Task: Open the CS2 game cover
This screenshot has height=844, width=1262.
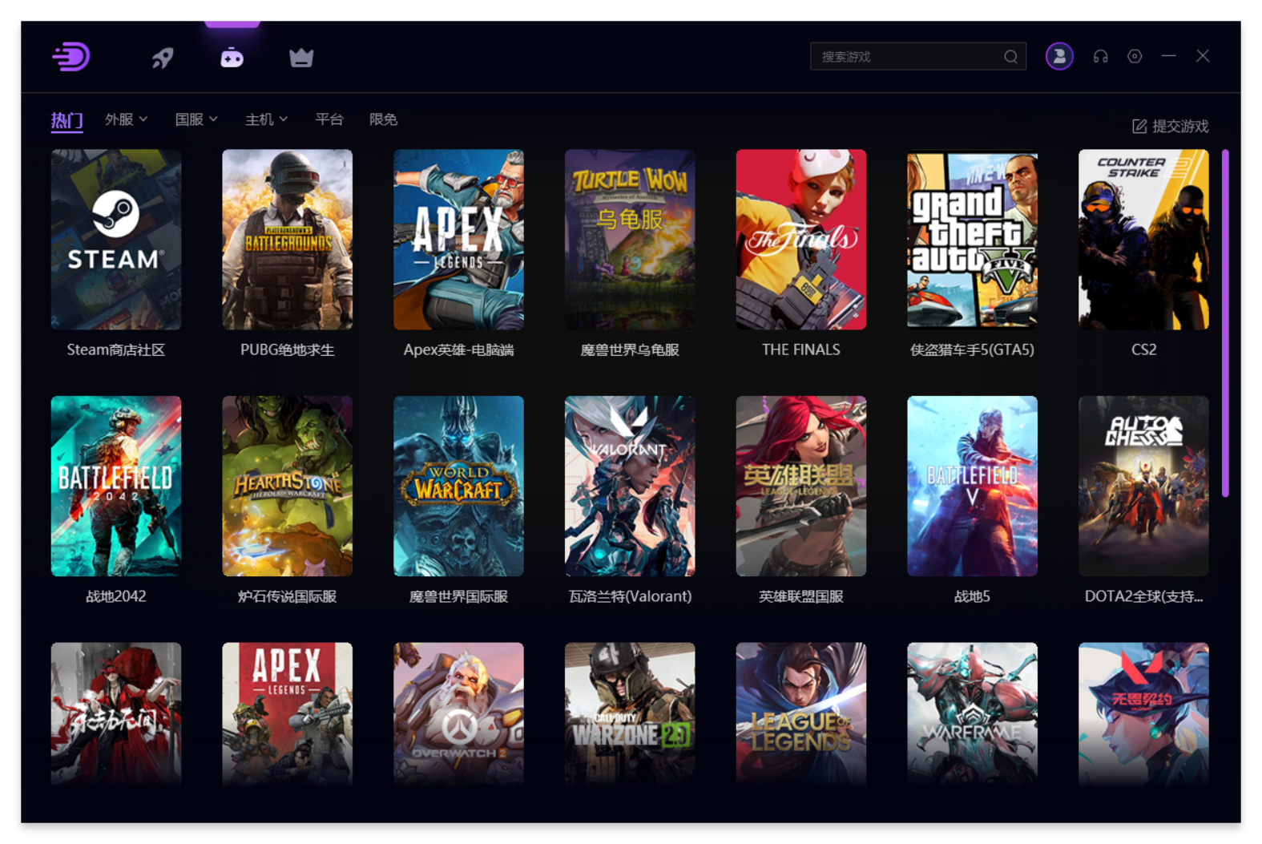Action: click(1143, 240)
